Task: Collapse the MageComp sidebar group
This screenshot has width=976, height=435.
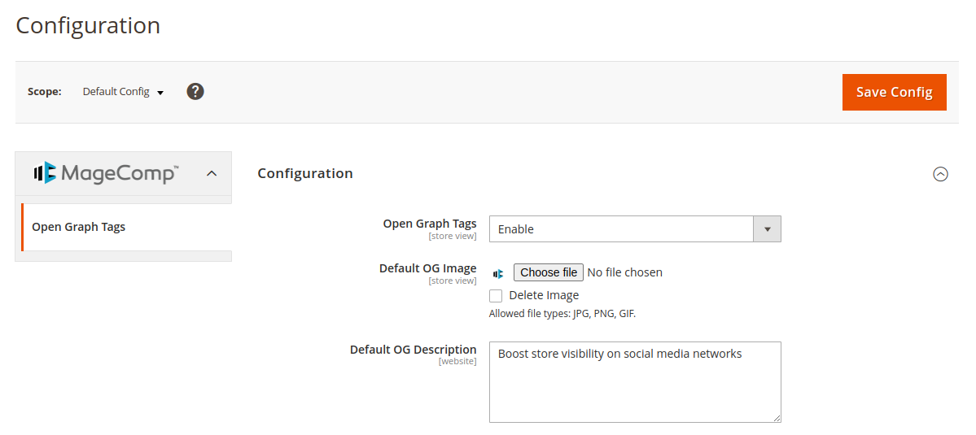Action: [x=212, y=173]
